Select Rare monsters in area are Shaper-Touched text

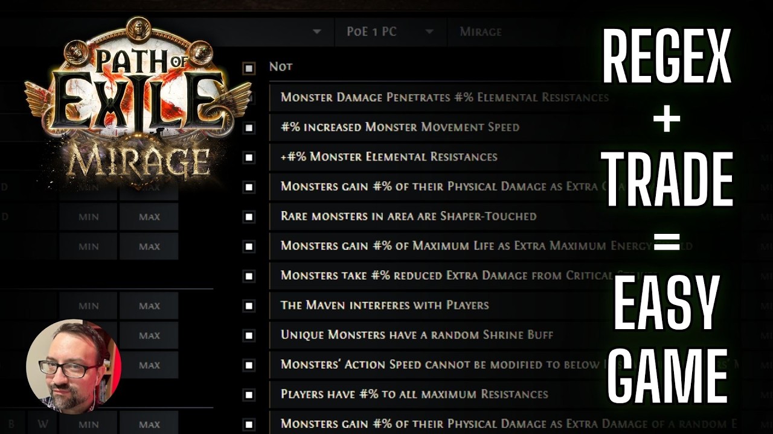(408, 216)
